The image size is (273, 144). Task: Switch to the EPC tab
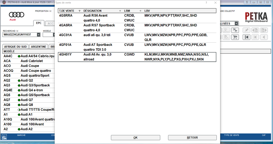pyautogui.click(x=39, y=23)
